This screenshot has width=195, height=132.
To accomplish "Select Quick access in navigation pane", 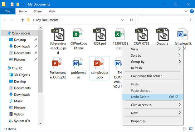I will tap(19, 33).
